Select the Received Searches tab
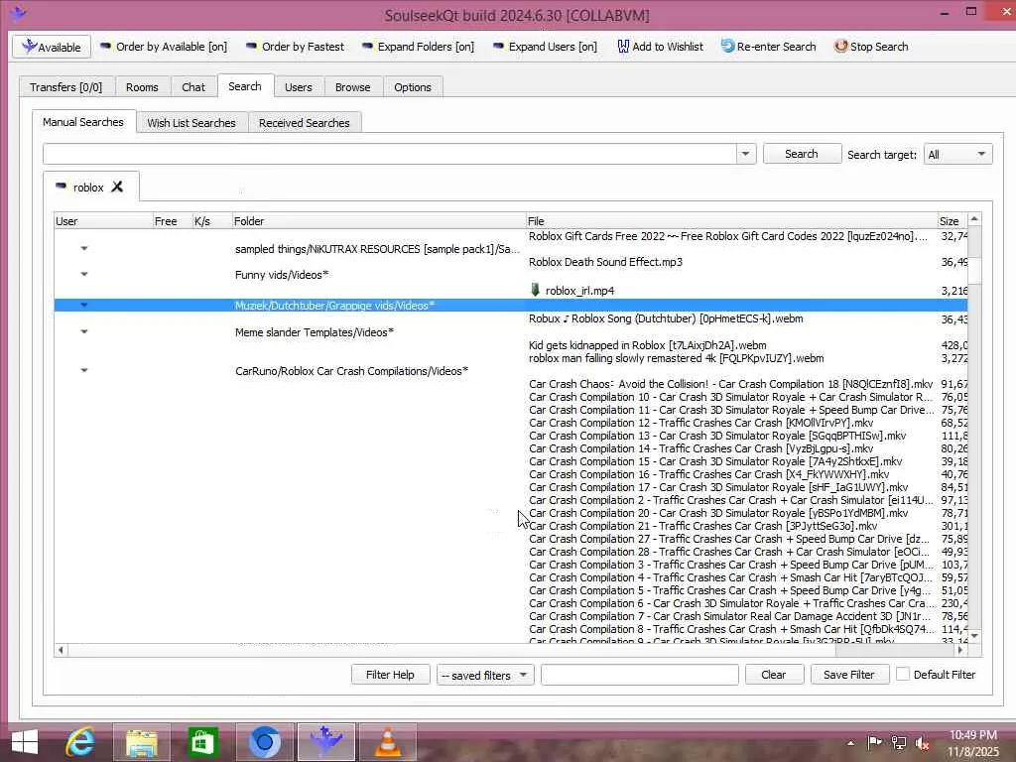1016x762 pixels. coord(304,122)
